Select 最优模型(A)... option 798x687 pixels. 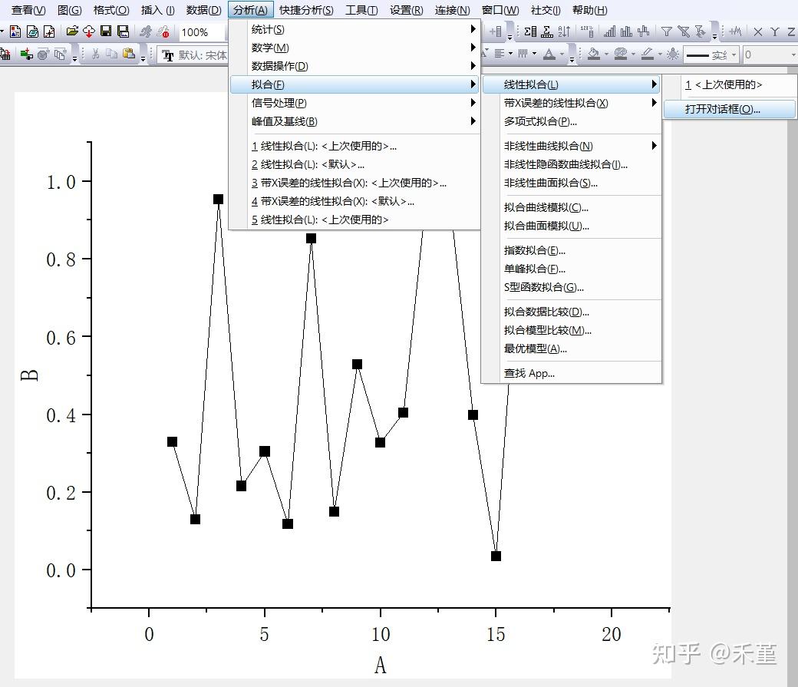point(571,348)
